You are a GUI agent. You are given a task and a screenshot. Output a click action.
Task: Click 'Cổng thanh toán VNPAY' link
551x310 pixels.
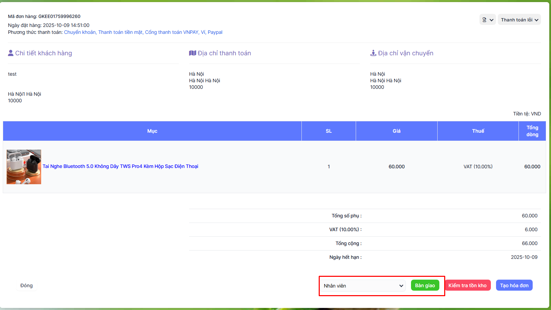click(x=171, y=32)
